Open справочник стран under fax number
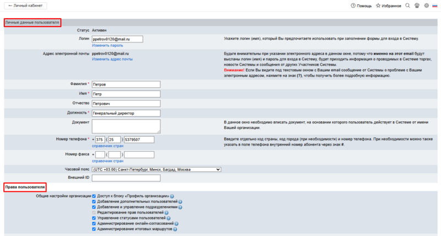The image size is (441, 236). click(x=107, y=161)
